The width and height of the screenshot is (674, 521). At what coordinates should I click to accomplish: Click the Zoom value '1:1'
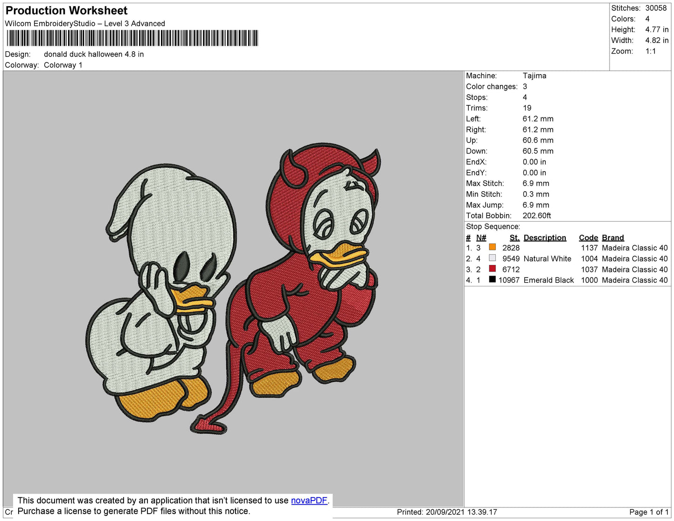651,51
